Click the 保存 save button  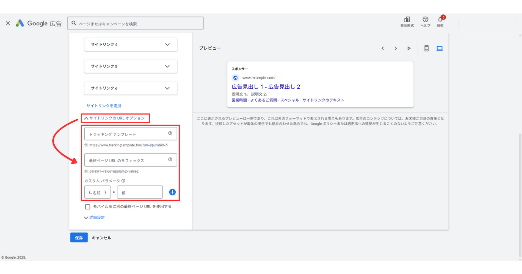(79, 238)
